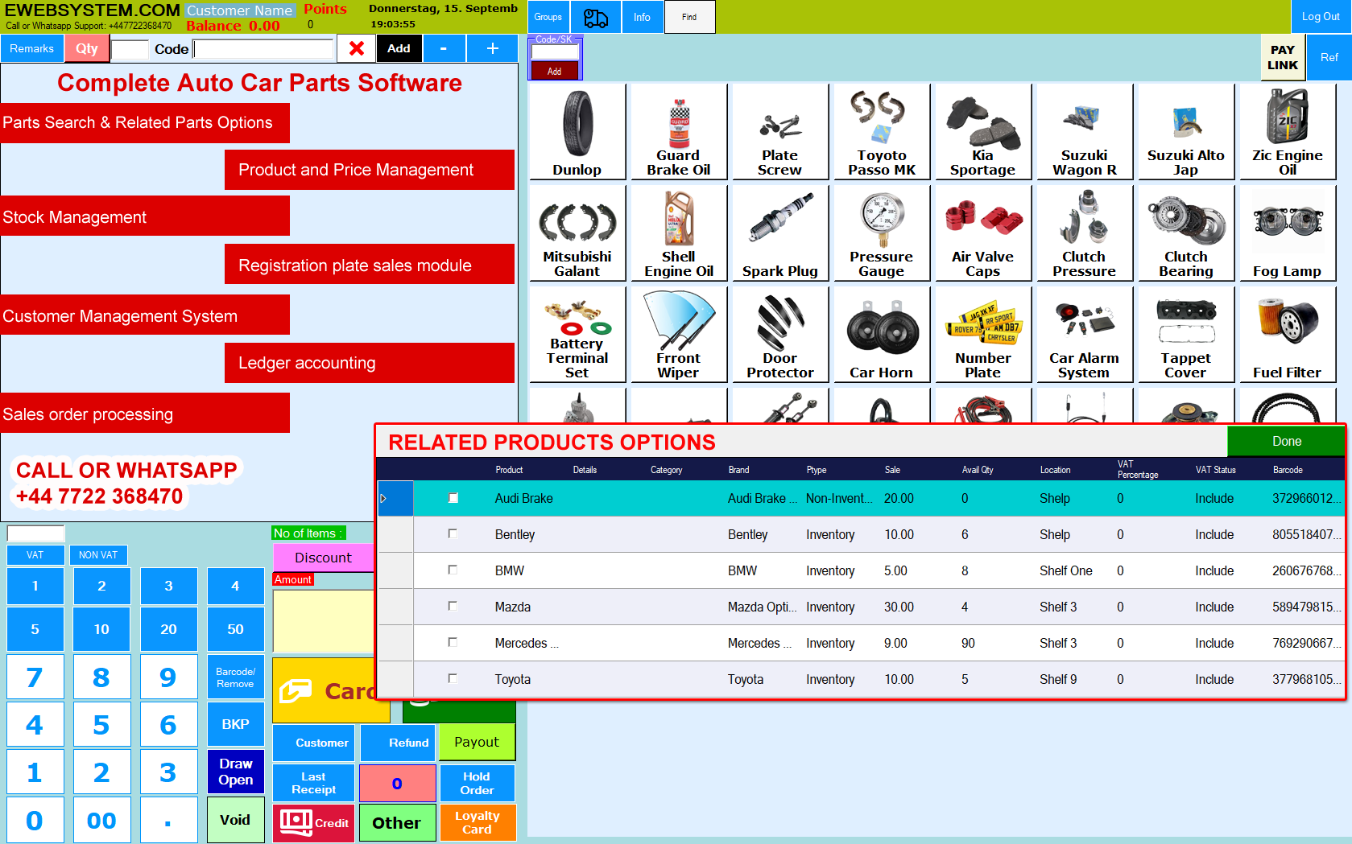Select the Spark Plug product
This screenshot has height=844, width=1352.
pos(780,233)
